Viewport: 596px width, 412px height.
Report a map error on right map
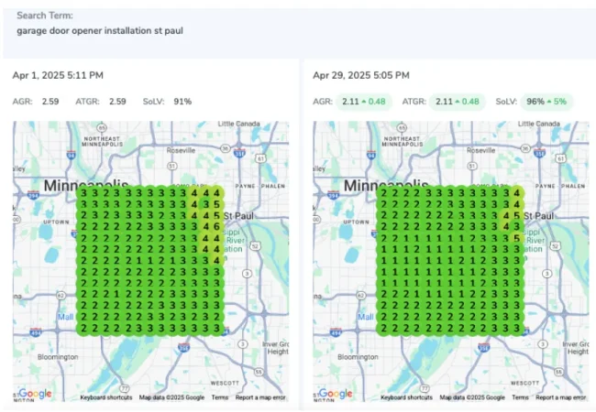pyautogui.click(x=561, y=397)
